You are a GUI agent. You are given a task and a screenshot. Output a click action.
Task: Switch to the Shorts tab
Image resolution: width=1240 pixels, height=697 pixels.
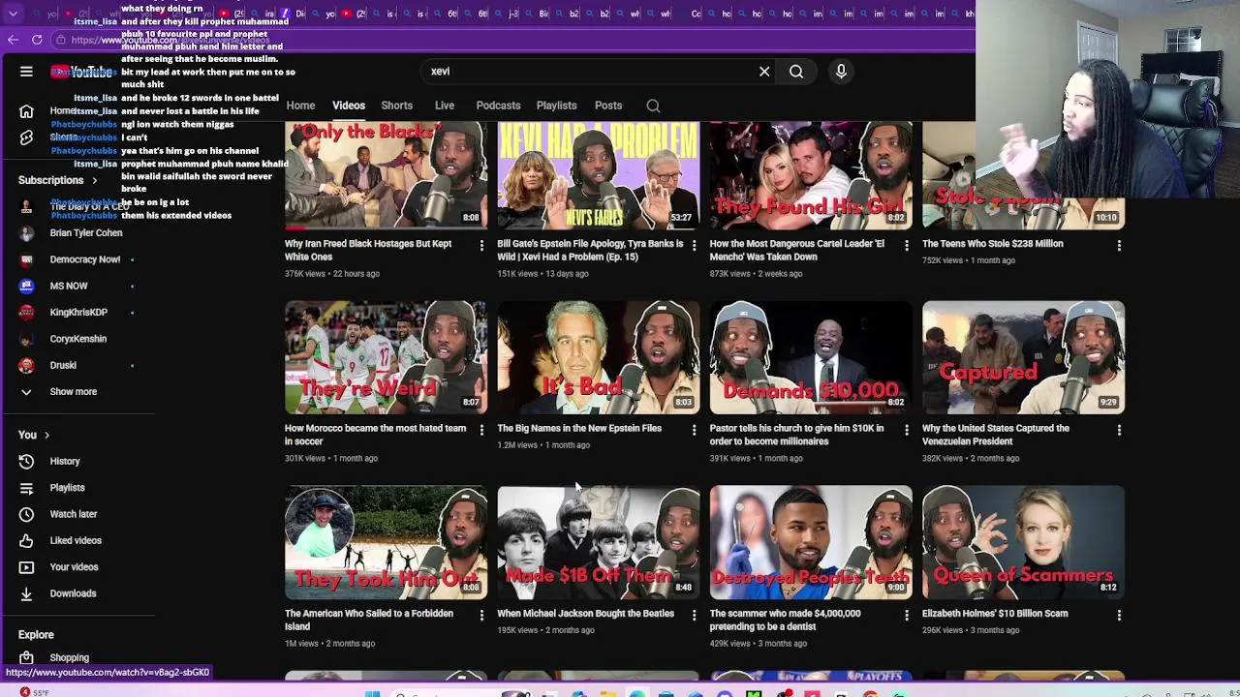click(x=396, y=106)
